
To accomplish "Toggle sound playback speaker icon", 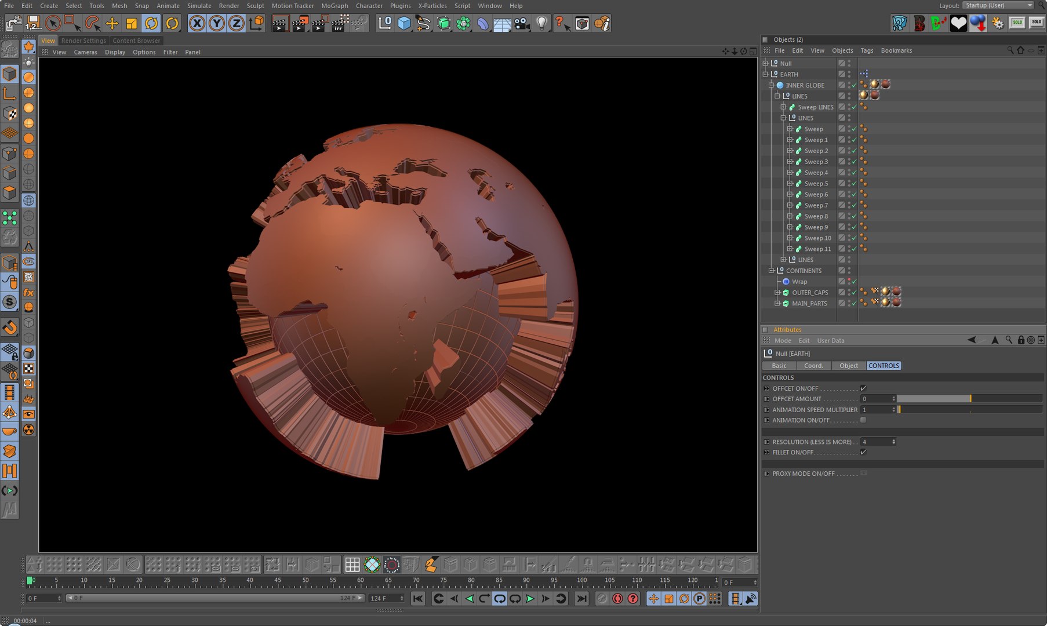I will [x=750, y=599].
